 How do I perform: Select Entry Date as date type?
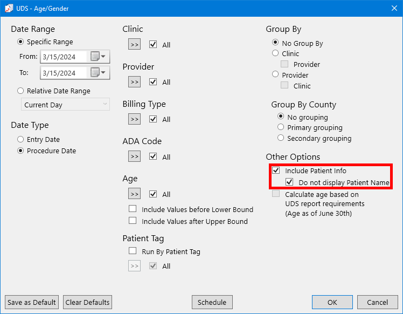(21, 140)
